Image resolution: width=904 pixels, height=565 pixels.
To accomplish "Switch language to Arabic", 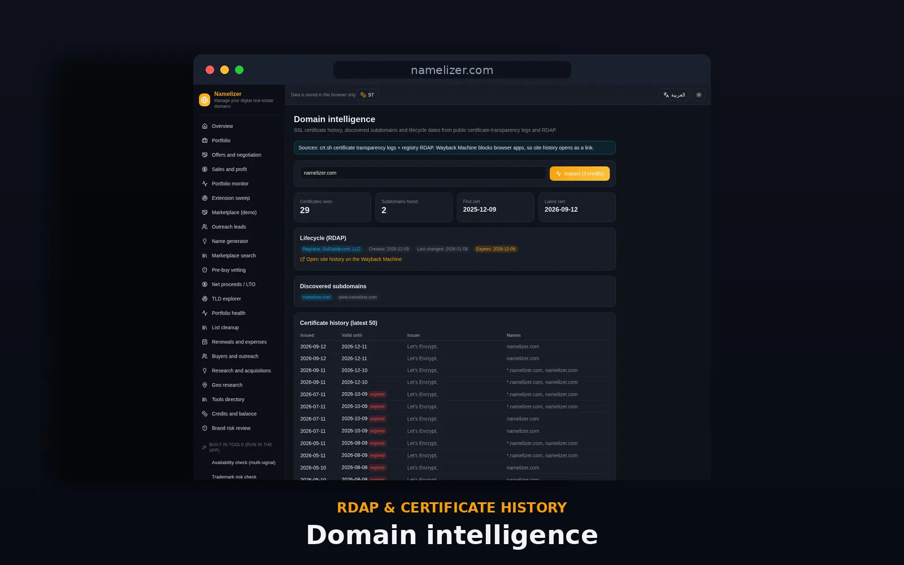I will pos(674,95).
